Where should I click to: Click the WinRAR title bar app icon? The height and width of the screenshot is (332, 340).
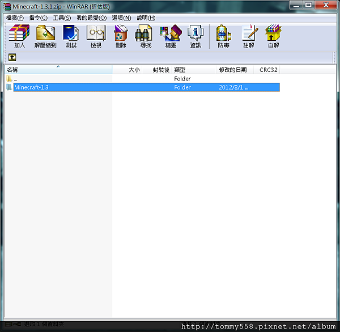(x=7, y=6)
